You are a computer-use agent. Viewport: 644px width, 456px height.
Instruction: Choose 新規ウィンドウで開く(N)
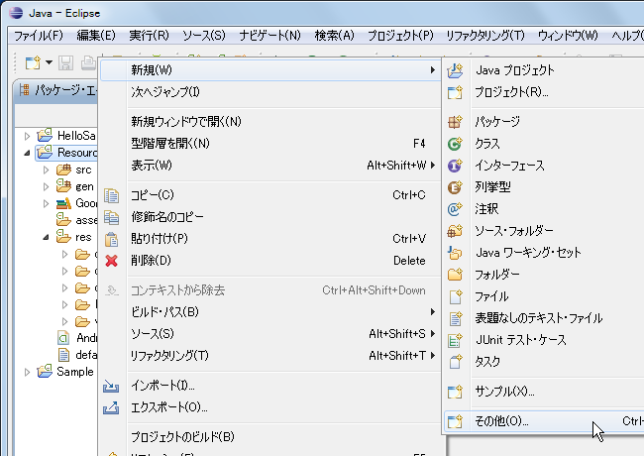270,122
